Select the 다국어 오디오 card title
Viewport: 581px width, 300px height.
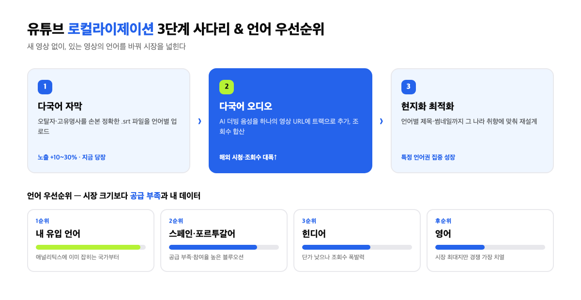pyautogui.click(x=246, y=106)
